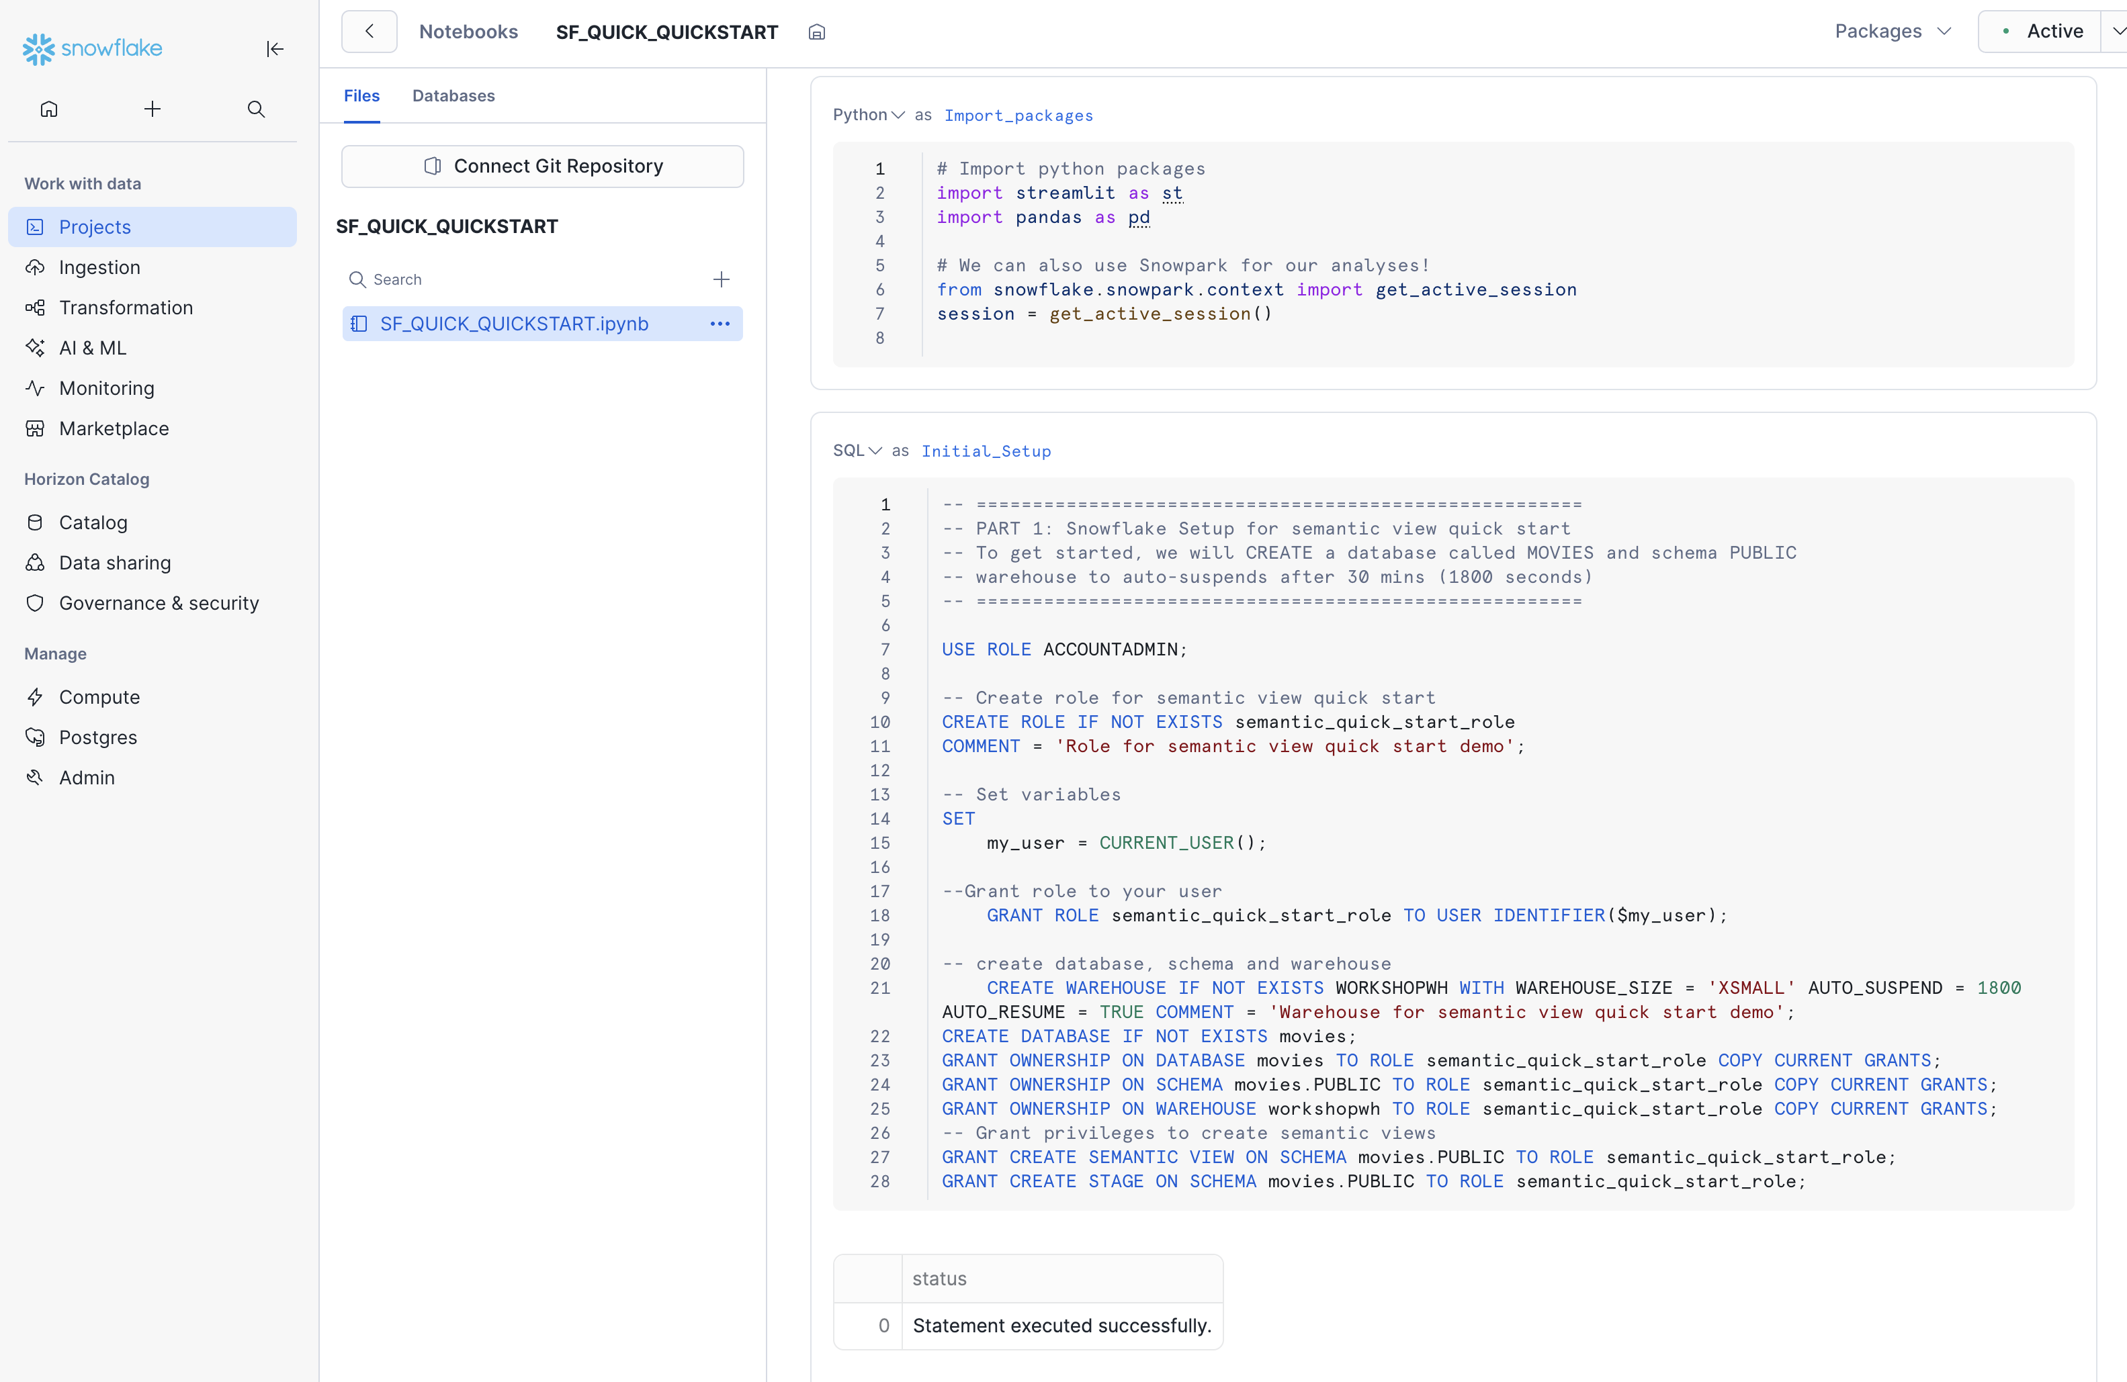Viewport: 2127px width, 1382px height.
Task: Open search using magnifier icon in sidebar
Action: [257, 109]
